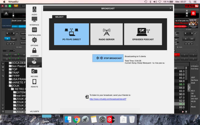Select PC-to-PC Direct broadcast mode
This screenshot has width=200, height=125.
[x=71, y=34]
